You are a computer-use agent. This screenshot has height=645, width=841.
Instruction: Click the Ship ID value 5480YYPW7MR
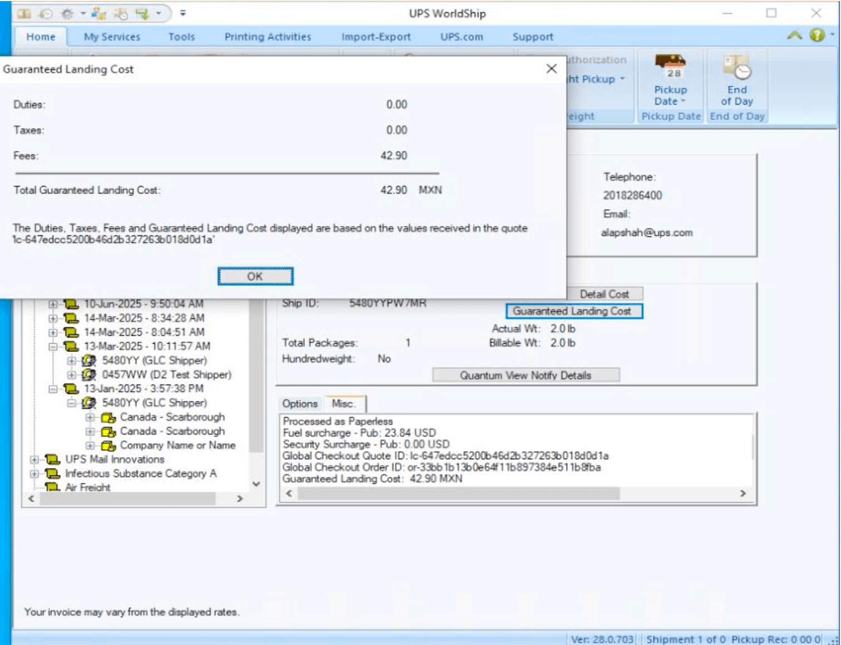tap(388, 303)
